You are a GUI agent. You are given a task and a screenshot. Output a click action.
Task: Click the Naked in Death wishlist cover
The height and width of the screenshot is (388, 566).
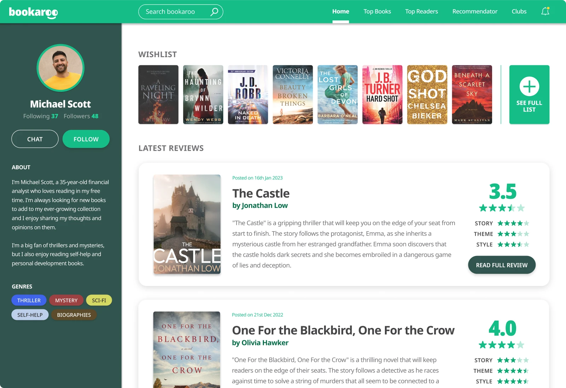tap(248, 94)
